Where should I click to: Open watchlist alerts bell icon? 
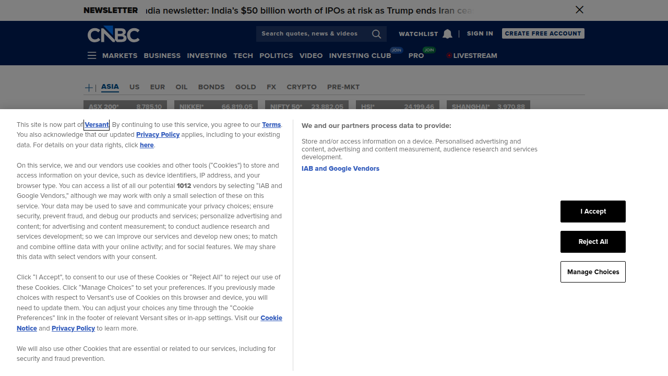click(447, 34)
